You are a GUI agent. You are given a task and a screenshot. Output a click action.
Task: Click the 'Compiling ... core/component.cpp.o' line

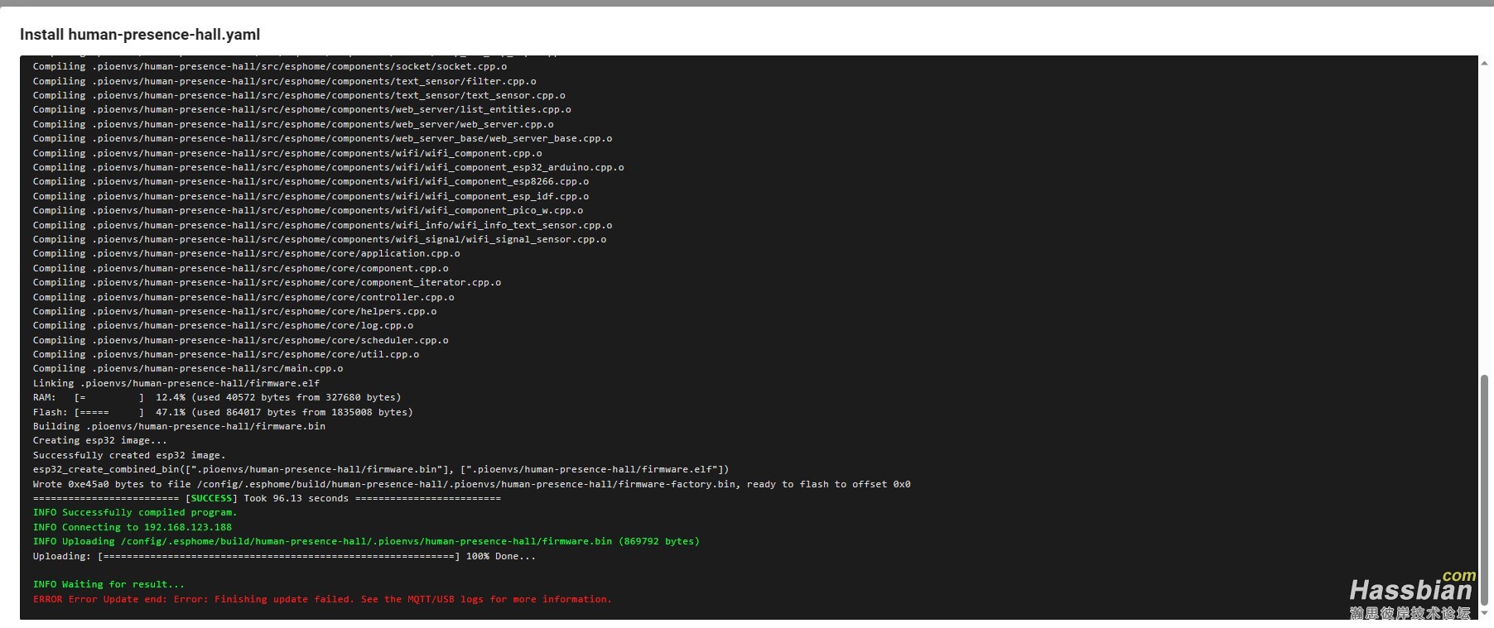click(241, 268)
